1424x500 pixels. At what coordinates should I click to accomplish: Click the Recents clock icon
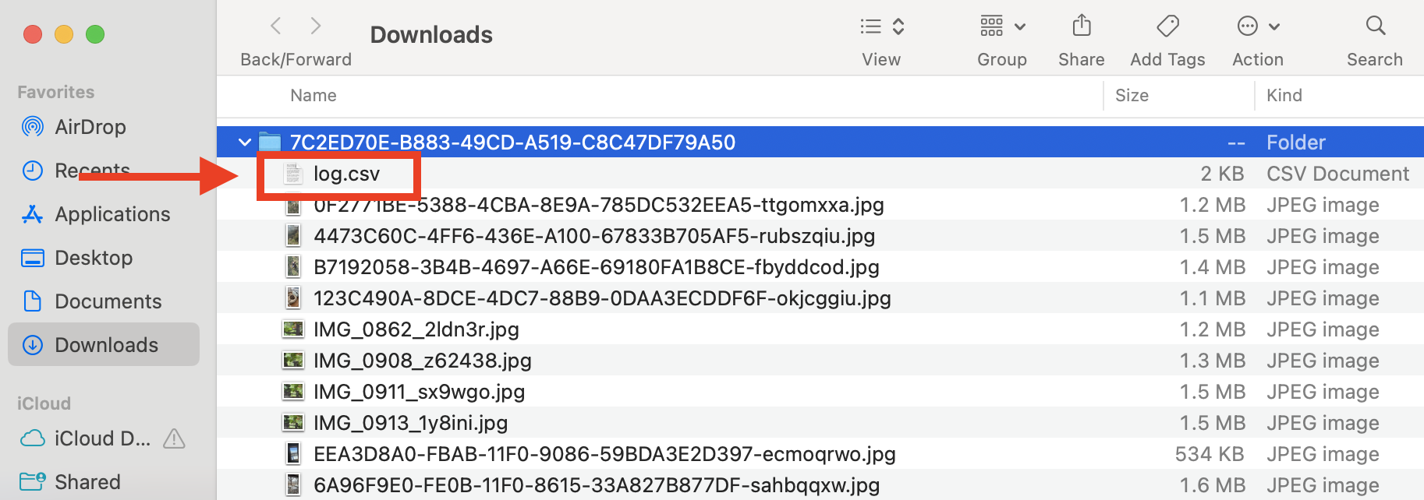click(x=32, y=170)
